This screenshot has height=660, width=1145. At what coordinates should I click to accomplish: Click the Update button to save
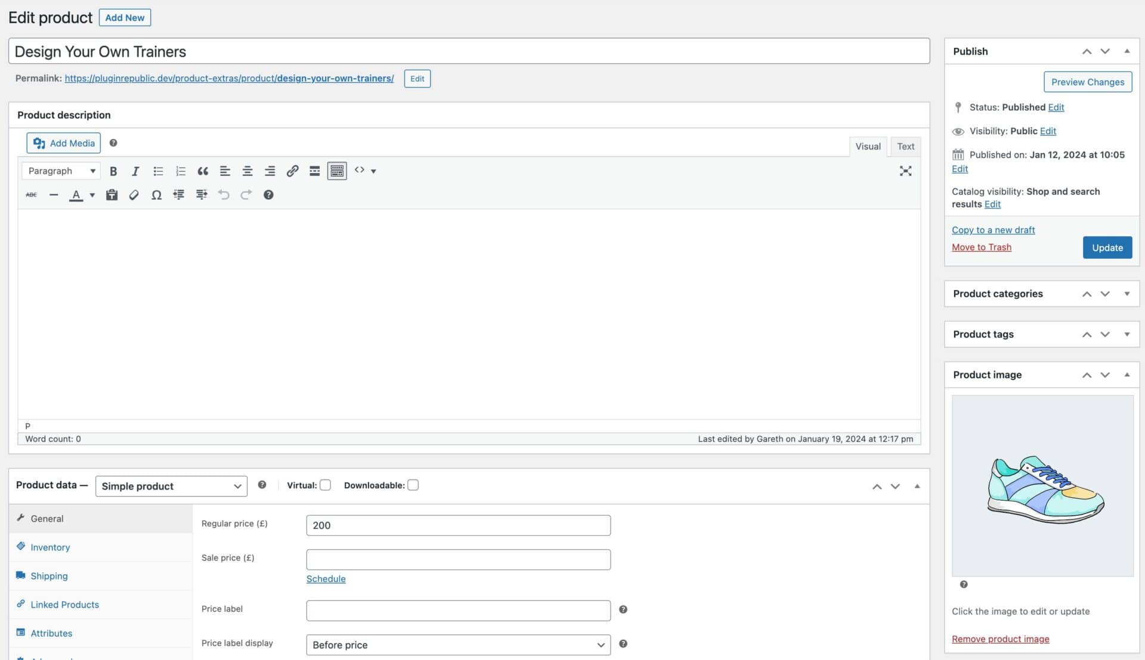(1106, 247)
